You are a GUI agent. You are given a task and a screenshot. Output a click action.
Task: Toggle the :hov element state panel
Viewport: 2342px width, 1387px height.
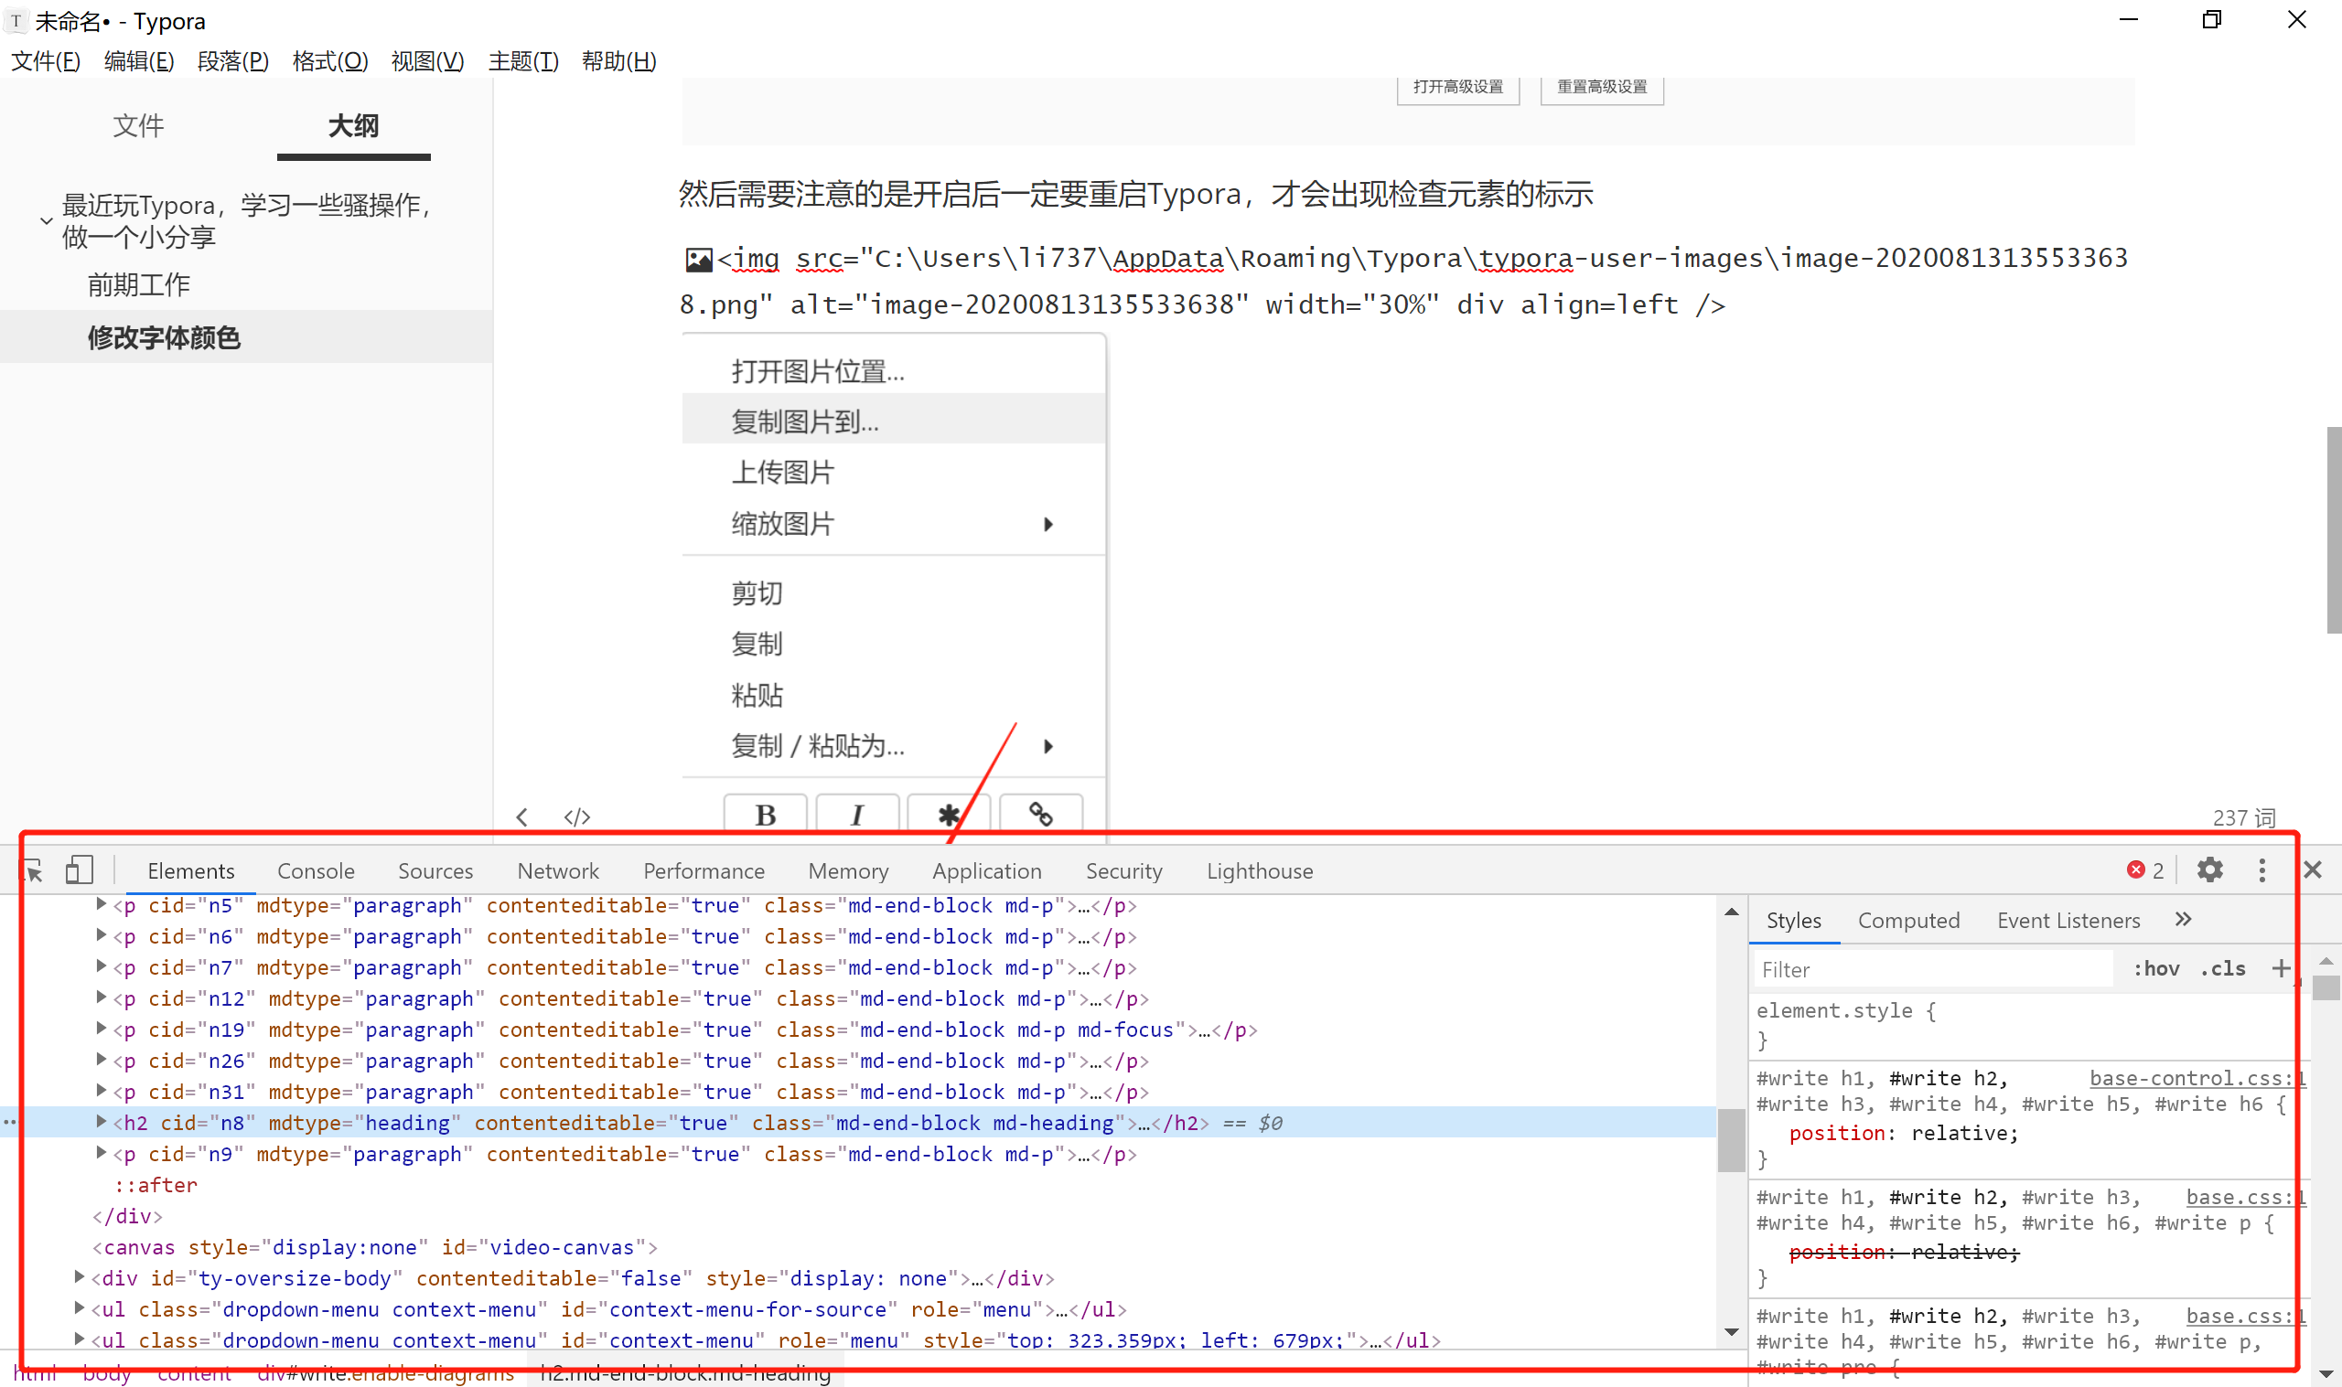pyautogui.click(x=2155, y=969)
